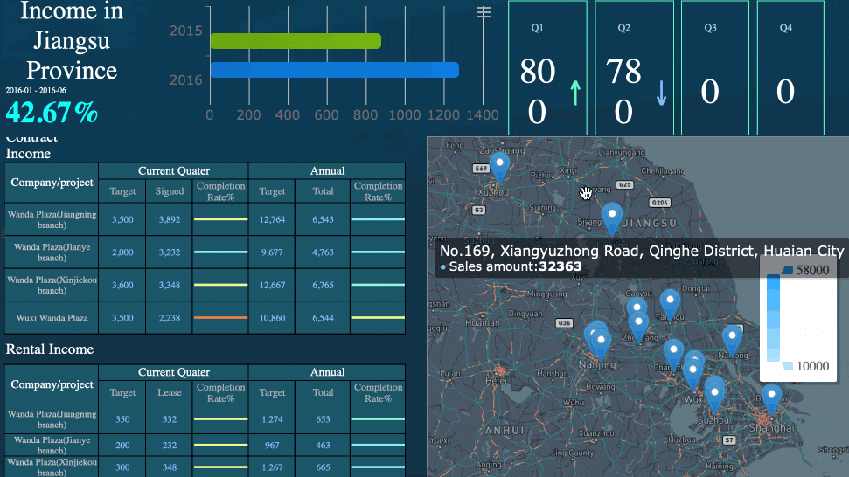The image size is (849, 477).
Task: Click the map pin at Taizhou
Action: [x=670, y=303]
